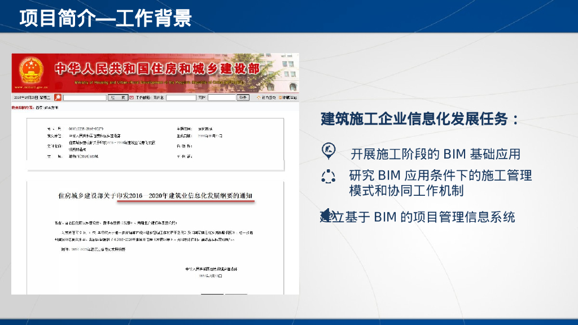The image size is (578, 325).
Task: Click the set-as-homepage house icon link
Action: (x=266, y=98)
